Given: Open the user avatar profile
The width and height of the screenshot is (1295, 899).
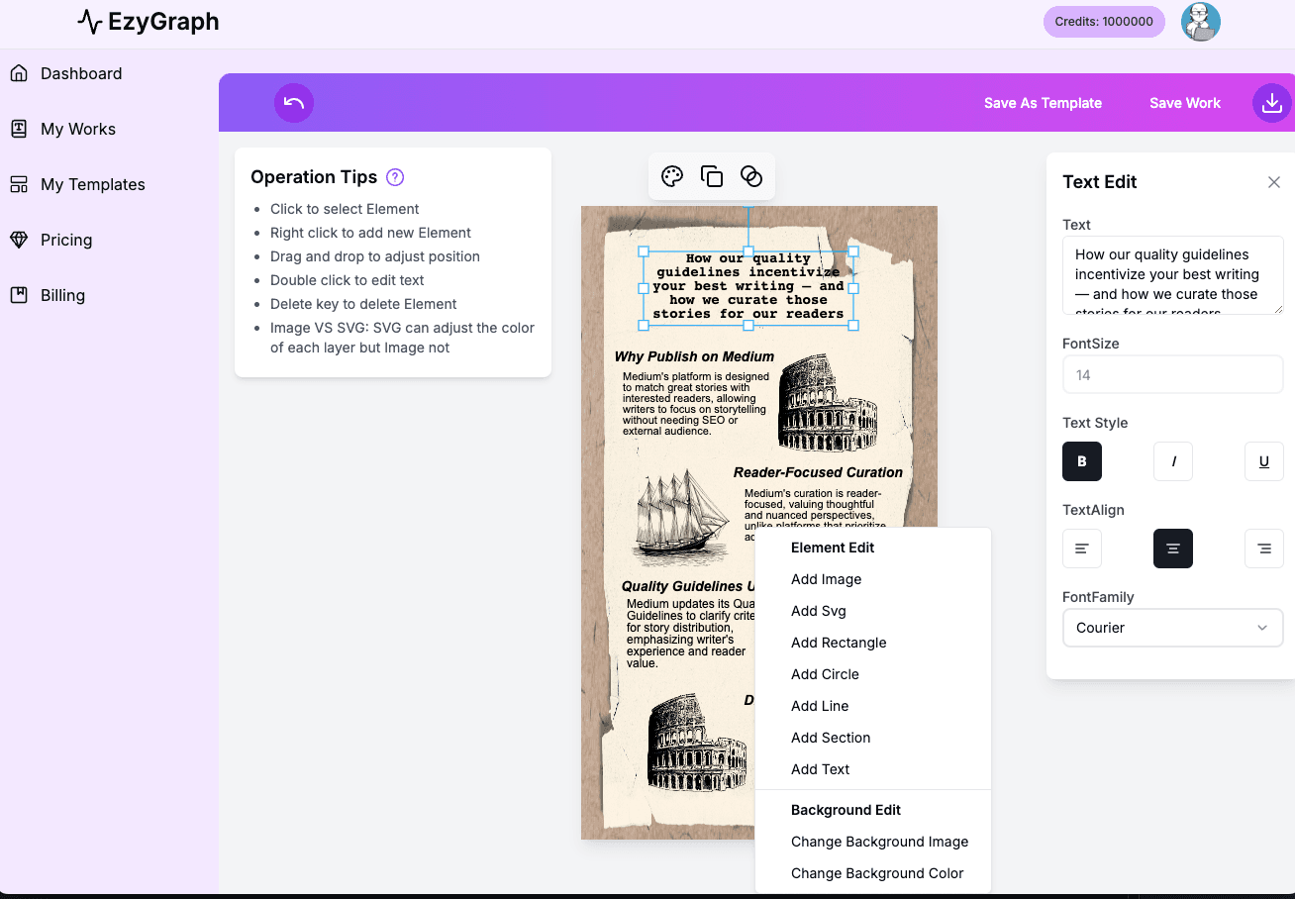Looking at the screenshot, I should [x=1200, y=22].
